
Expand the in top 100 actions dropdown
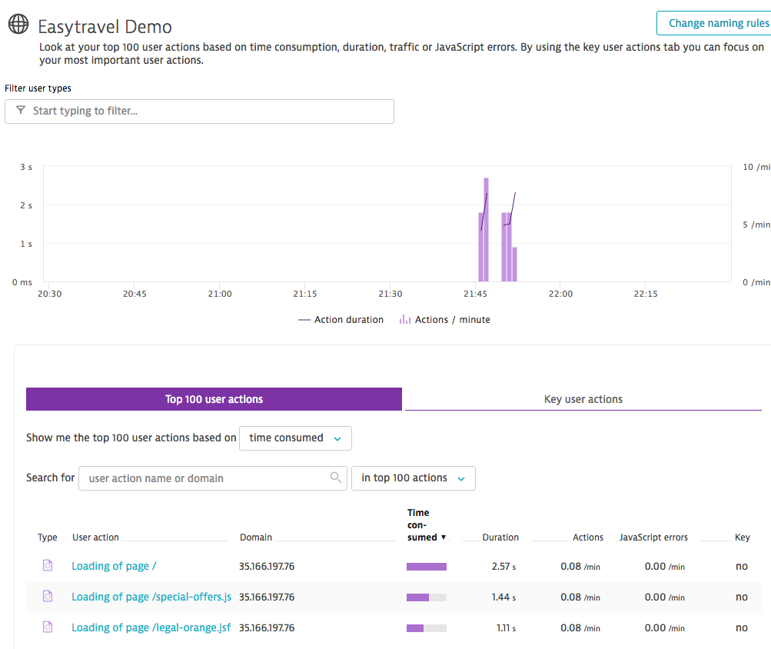[413, 478]
